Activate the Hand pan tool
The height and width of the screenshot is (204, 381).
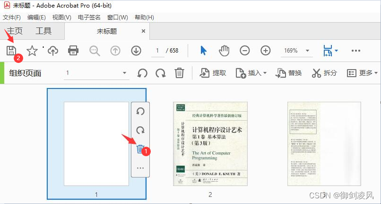[x=224, y=51]
